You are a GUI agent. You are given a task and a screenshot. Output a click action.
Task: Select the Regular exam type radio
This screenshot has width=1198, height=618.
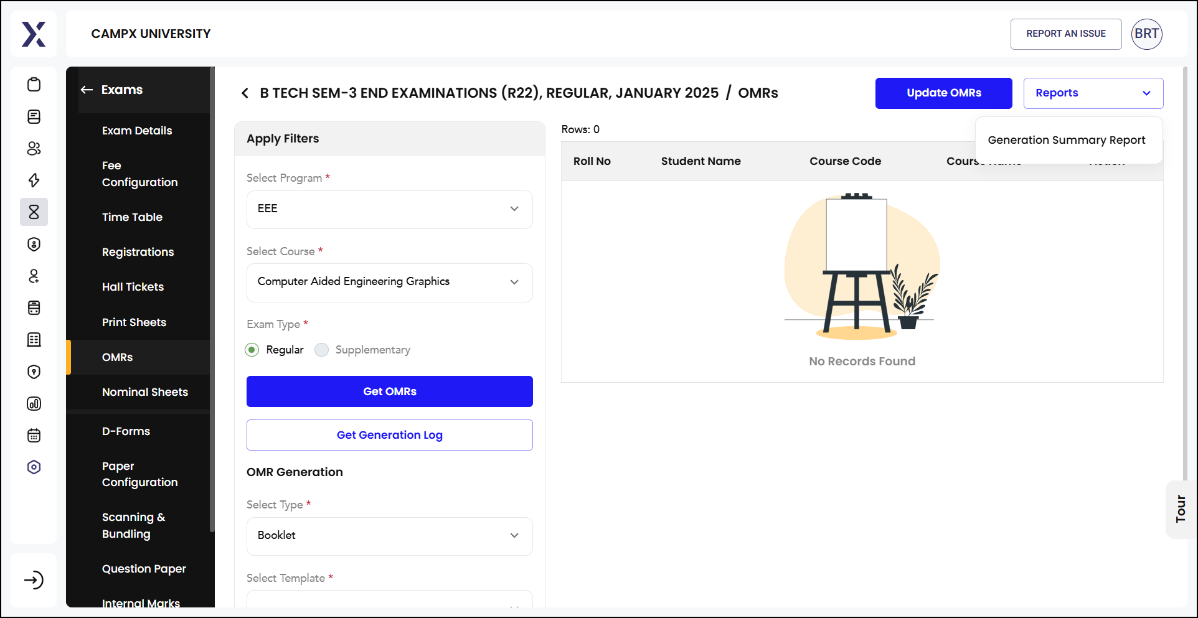(x=252, y=350)
